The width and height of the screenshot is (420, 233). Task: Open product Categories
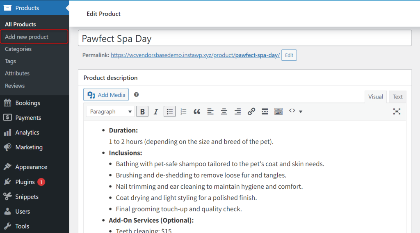[x=18, y=49]
